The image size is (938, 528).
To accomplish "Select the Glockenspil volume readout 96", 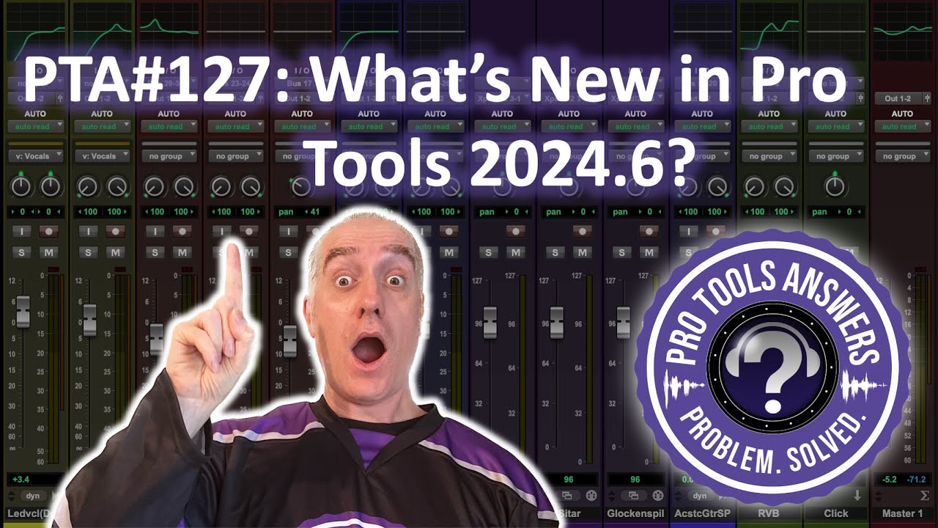I will pos(635,479).
